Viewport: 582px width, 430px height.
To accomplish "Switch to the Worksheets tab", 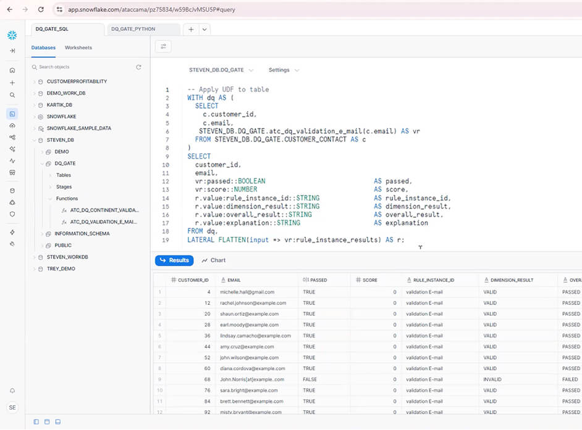I will coord(78,48).
